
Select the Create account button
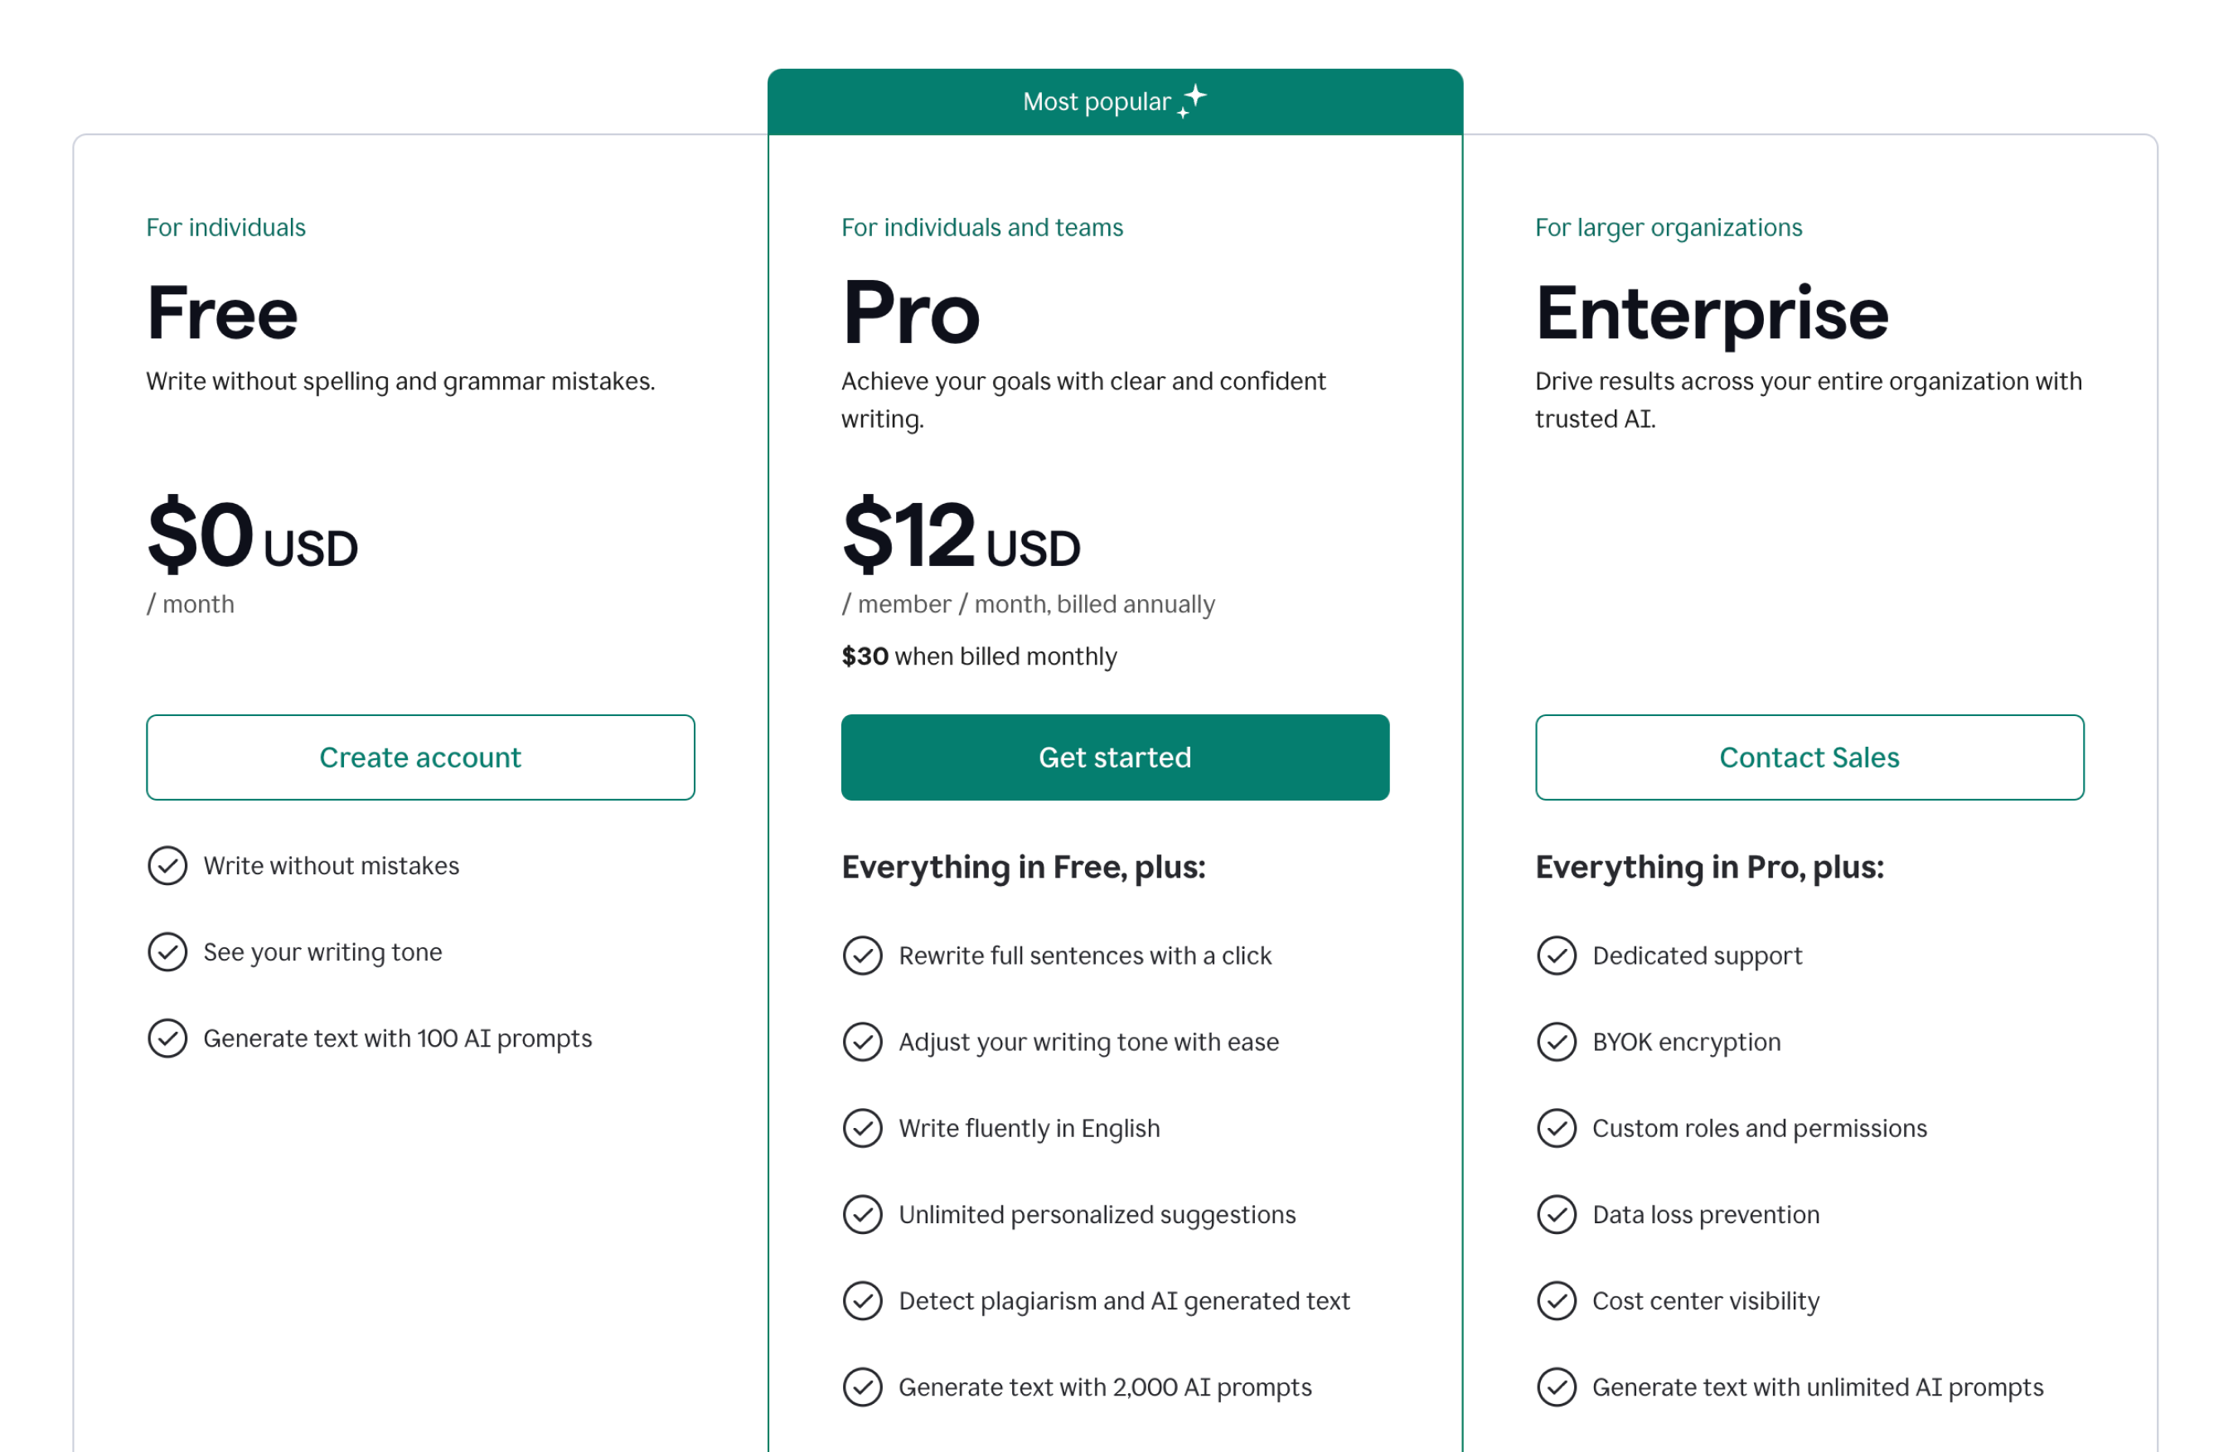pos(420,757)
